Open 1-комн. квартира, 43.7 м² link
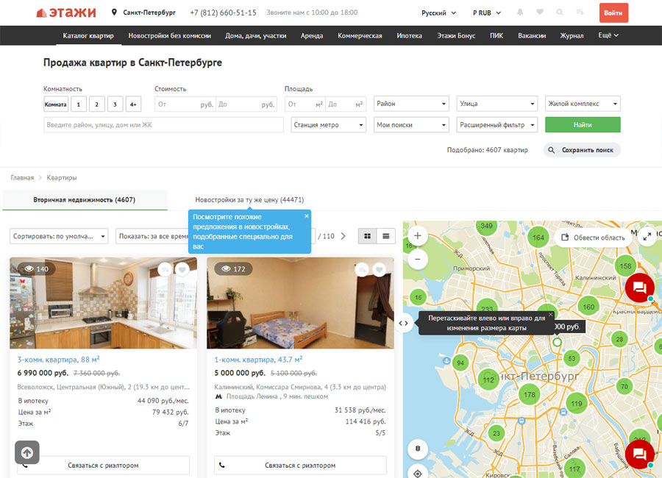This screenshot has width=662, height=478. (258, 360)
